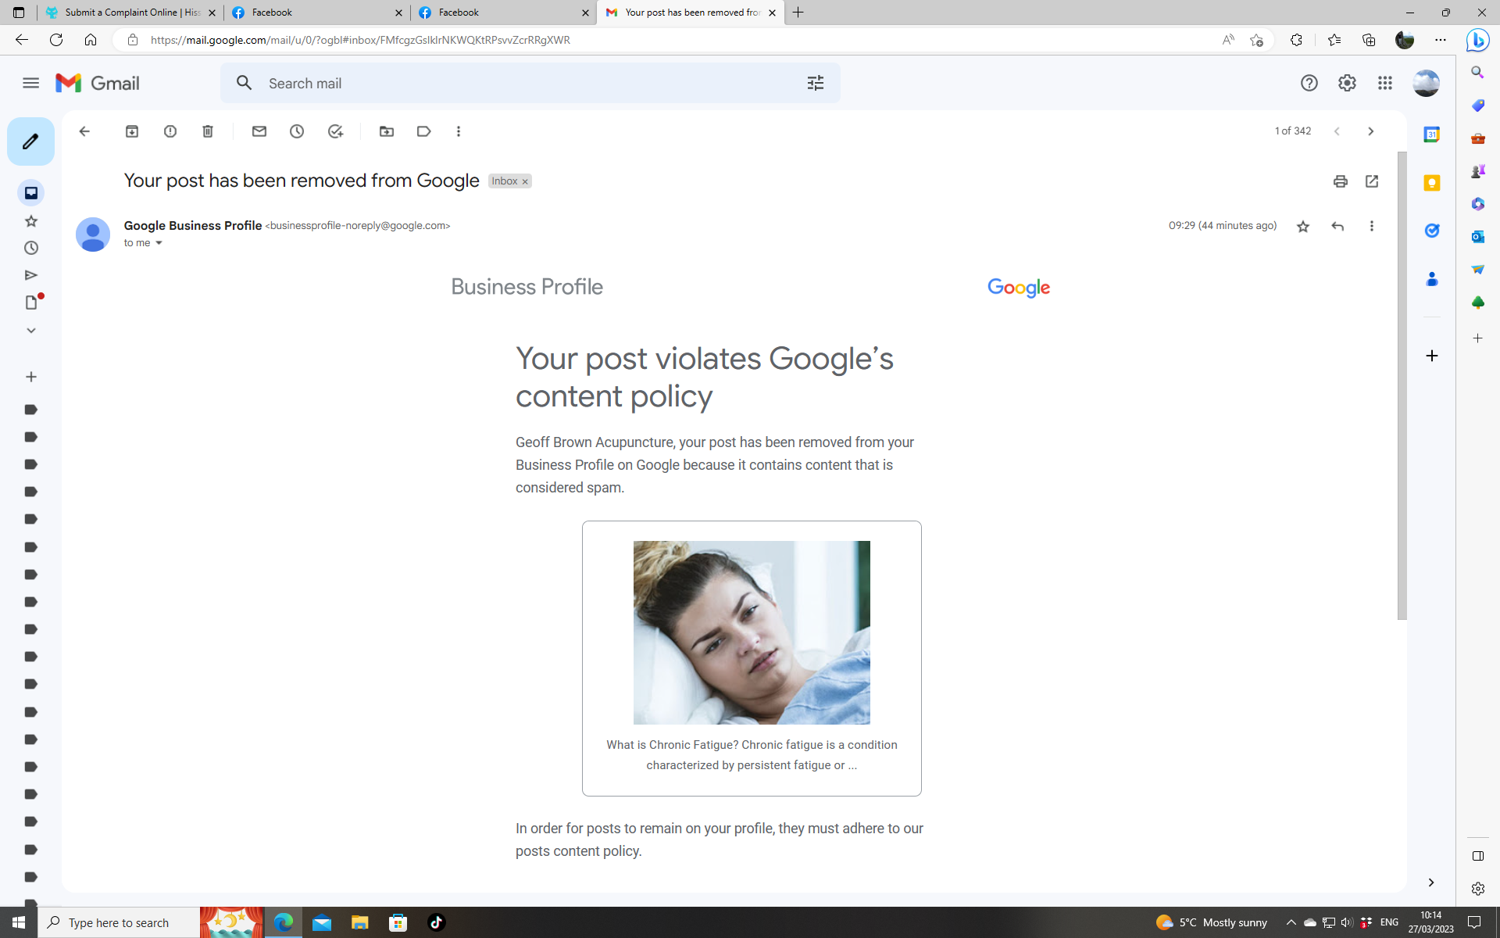The height and width of the screenshot is (938, 1500).
Task: Delete the open email
Action: pyautogui.click(x=207, y=131)
